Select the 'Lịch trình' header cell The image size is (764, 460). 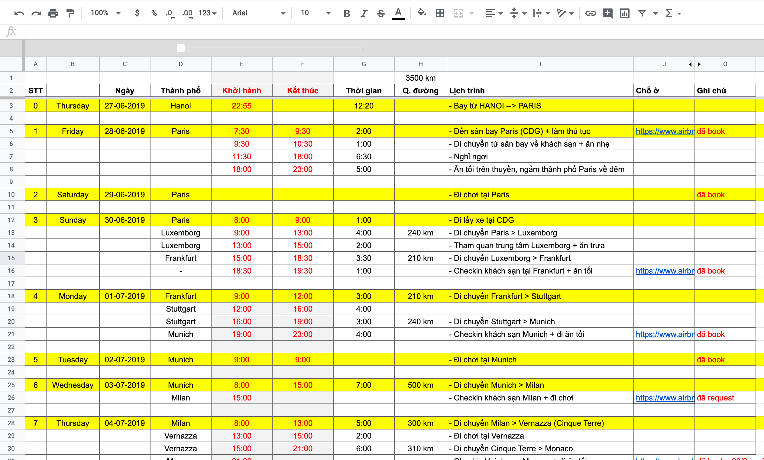(540, 90)
